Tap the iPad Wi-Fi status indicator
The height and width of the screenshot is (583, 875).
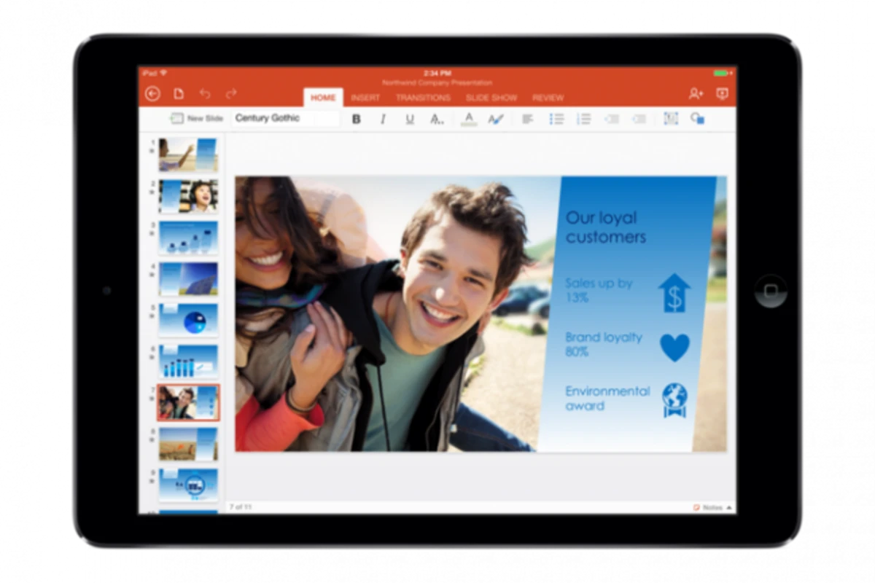(155, 73)
